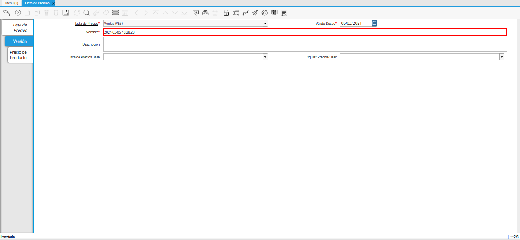Save the record with the floppy disk icon
This screenshot has height=240, width=520.
pos(66,13)
